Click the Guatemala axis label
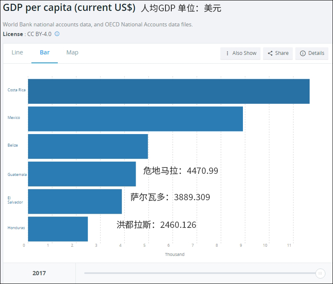The height and width of the screenshot is (284, 333). point(17,175)
